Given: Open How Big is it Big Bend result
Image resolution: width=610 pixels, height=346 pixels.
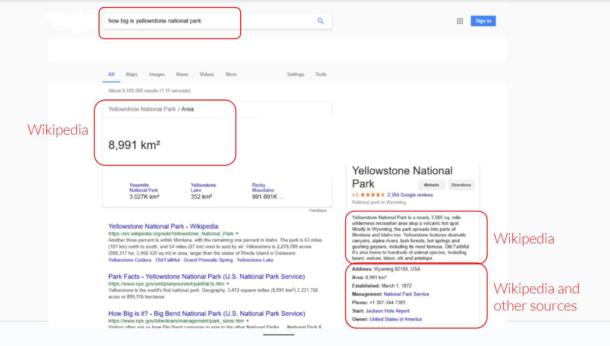Looking at the screenshot, I should [x=207, y=314].
